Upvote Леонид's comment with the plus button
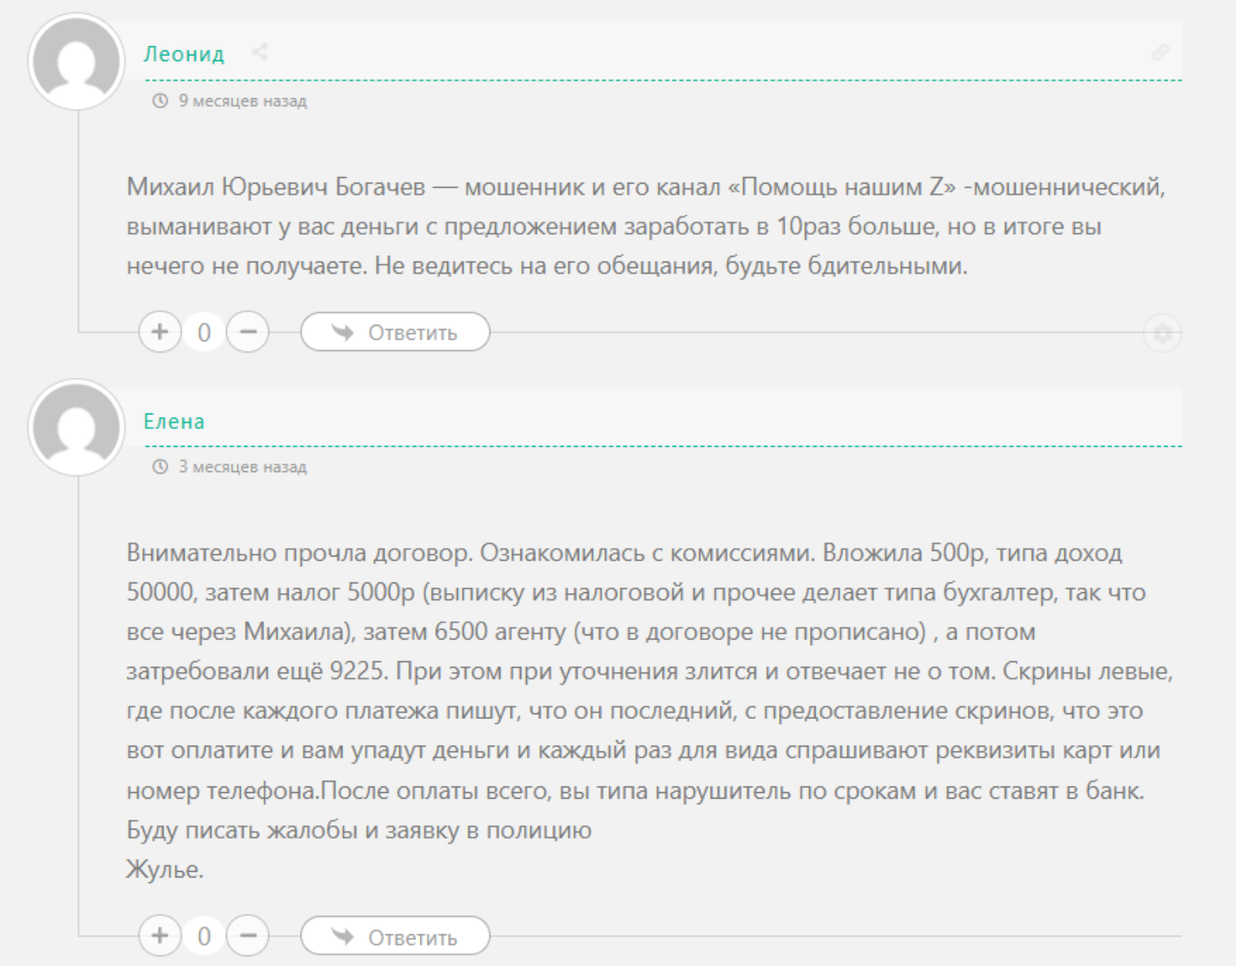The height and width of the screenshot is (966, 1236). 160,332
